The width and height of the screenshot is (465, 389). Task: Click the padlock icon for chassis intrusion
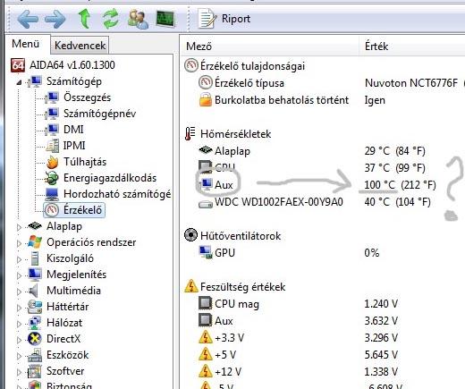coord(206,99)
